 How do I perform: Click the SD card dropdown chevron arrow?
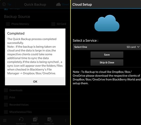[138, 47]
